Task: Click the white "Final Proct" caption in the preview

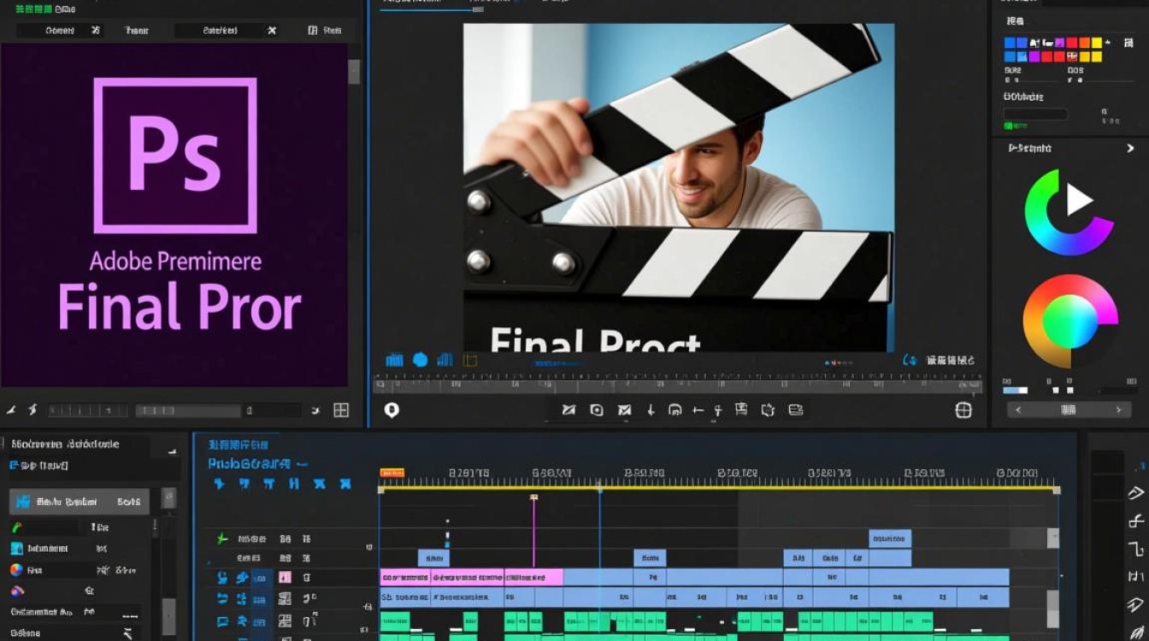Action: [596, 342]
